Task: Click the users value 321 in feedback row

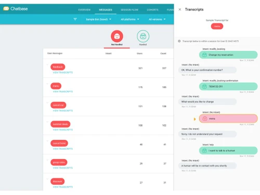Action: point(140,68)
